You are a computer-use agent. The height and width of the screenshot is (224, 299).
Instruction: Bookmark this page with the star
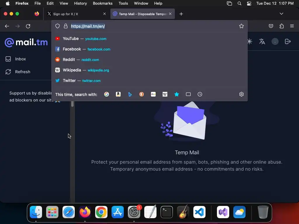[241, 26]
